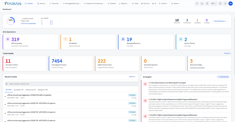
Task: Click the search magnifier icon
Action: tap(7, 84)
